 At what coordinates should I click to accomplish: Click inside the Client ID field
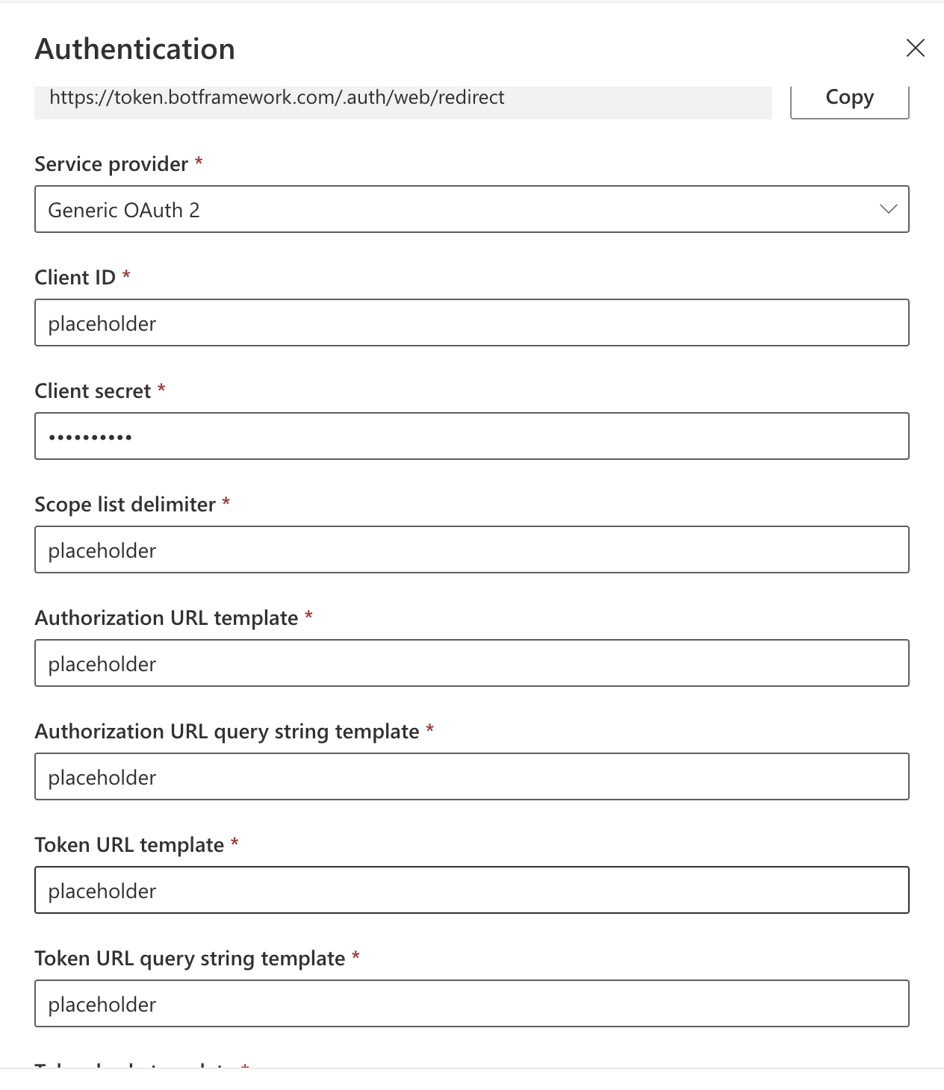coord(472,323)
